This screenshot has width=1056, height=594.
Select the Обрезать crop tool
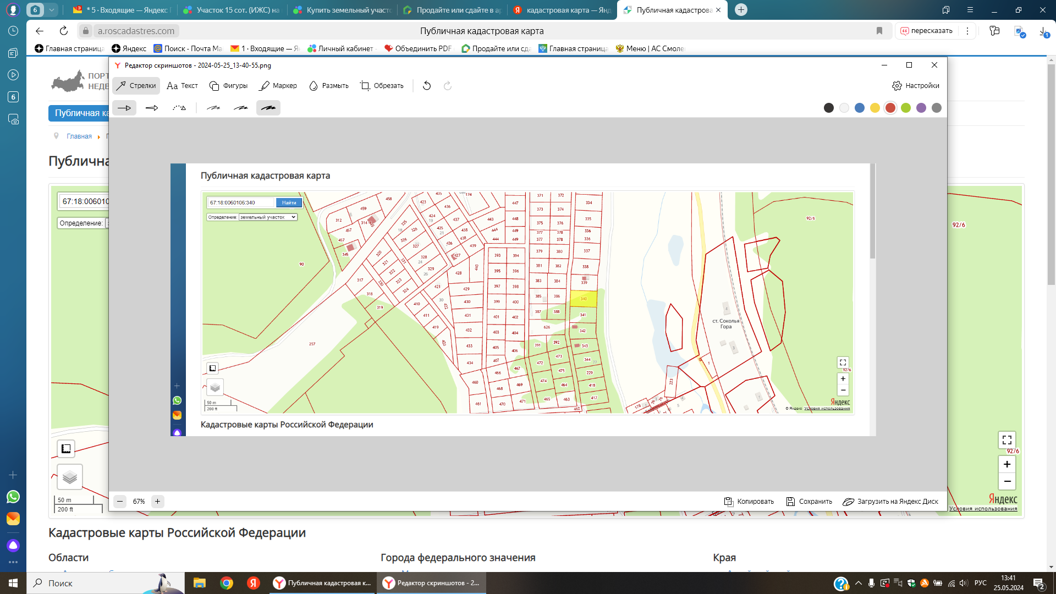[x=382, y=86]
